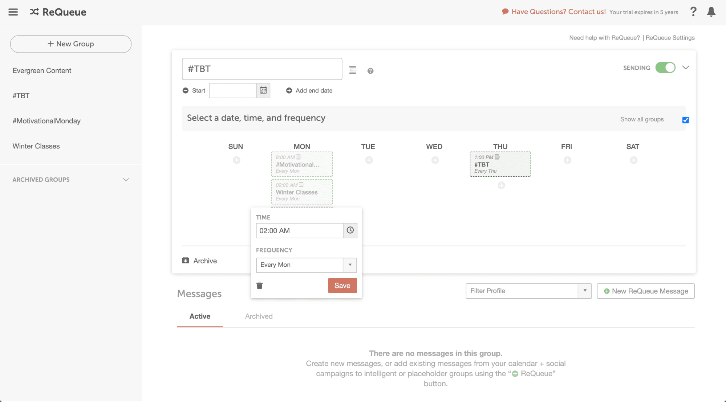The image size is (726, 402).
Task: Add a time slot on Wednesday
Action: point(435,160)
